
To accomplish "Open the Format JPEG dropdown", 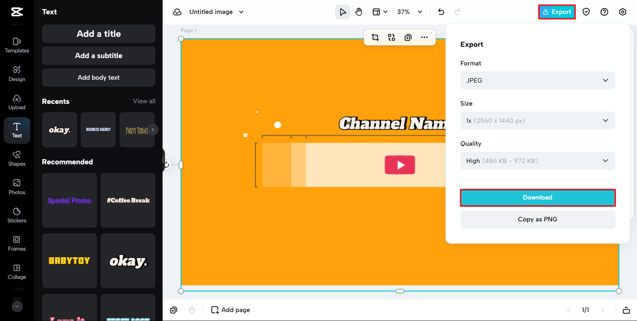I will (x=537, y=80).
